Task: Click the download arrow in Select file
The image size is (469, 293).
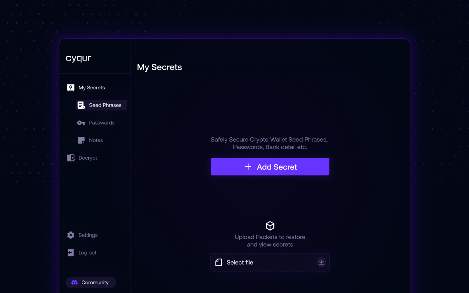Action: click(321, 262)
